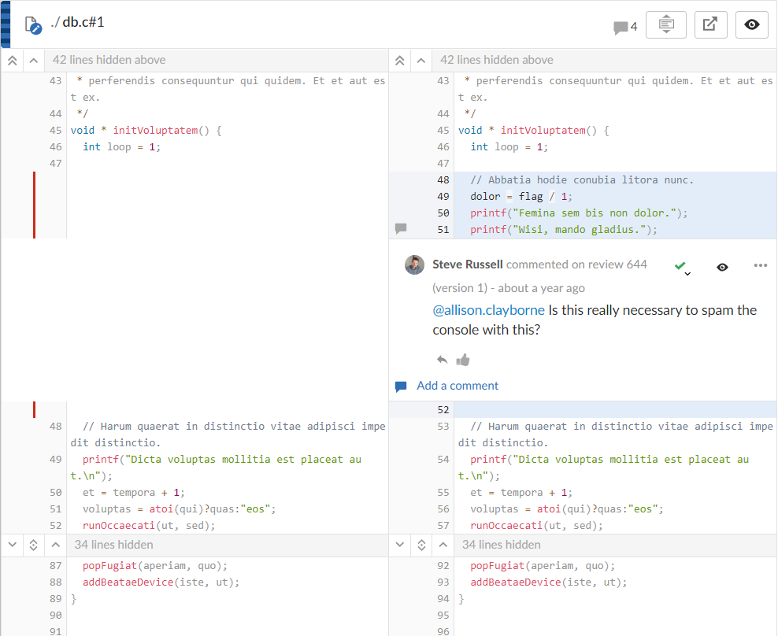Expand all 42 hidden lines above the diff
Viewport: 778px width, 636px height.
(x=11, y=60)
